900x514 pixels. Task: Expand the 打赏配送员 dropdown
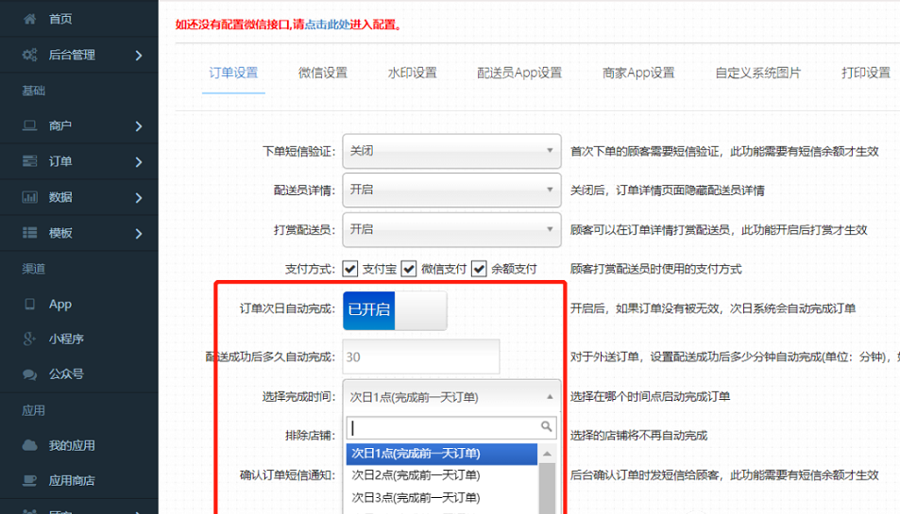click(451, 229)
